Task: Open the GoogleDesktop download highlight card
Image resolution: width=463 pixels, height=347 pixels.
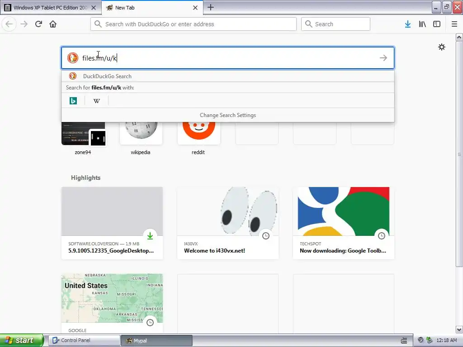Action: click(x=112, y=223)
